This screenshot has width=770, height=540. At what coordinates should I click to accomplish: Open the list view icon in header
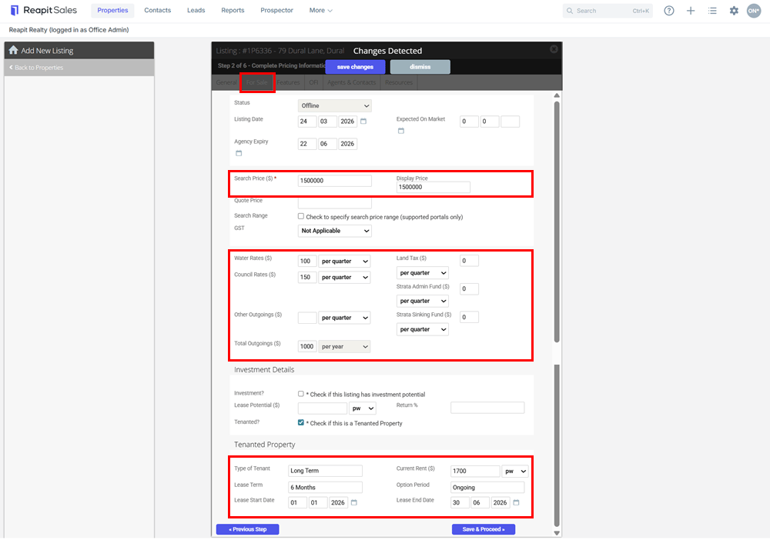[712, 10]
